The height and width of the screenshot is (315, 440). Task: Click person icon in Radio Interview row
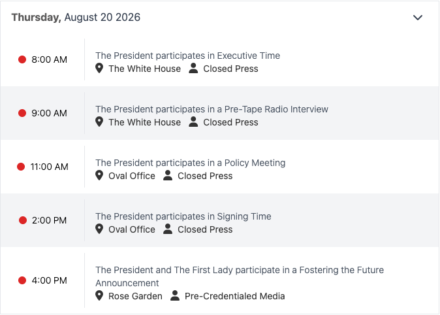193,122
